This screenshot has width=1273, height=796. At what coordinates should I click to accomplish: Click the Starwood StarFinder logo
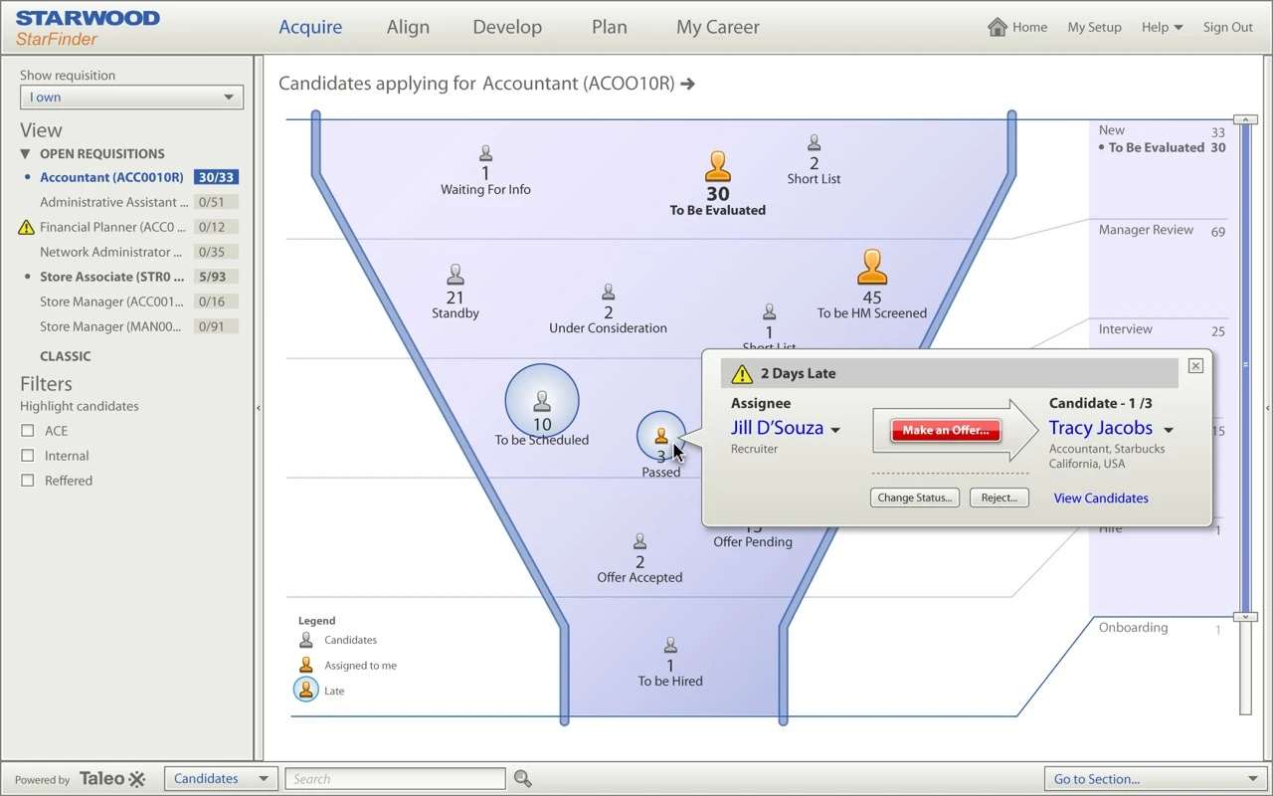coord(88,28)
